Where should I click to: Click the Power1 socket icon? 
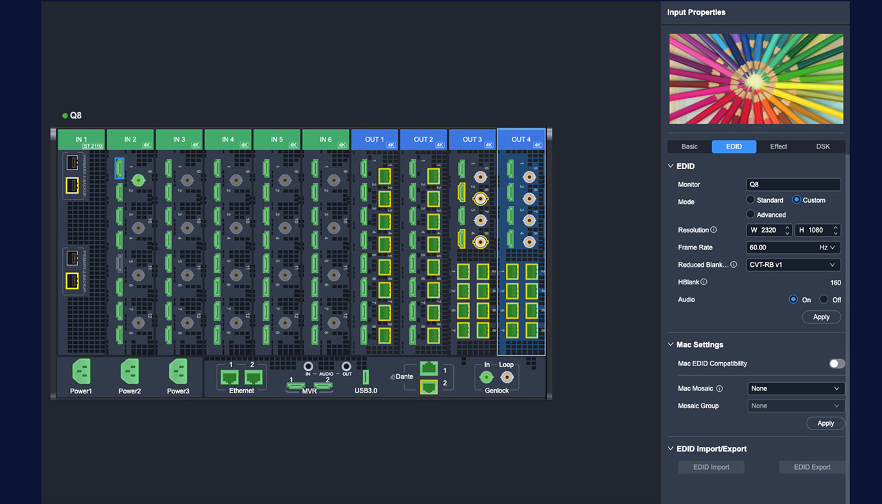pyautogui.click(x=81, y=372)
